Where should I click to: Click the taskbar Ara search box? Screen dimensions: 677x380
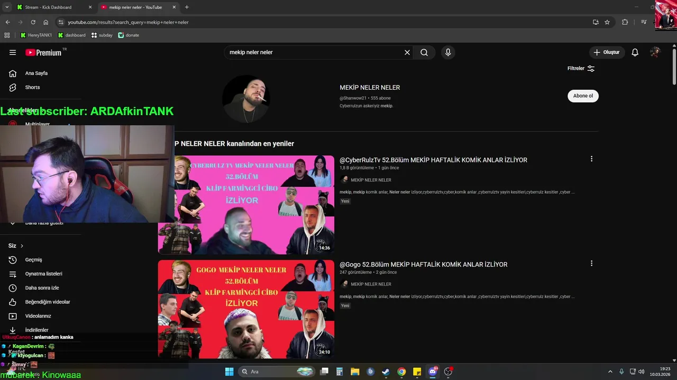[x=278, y=372]
